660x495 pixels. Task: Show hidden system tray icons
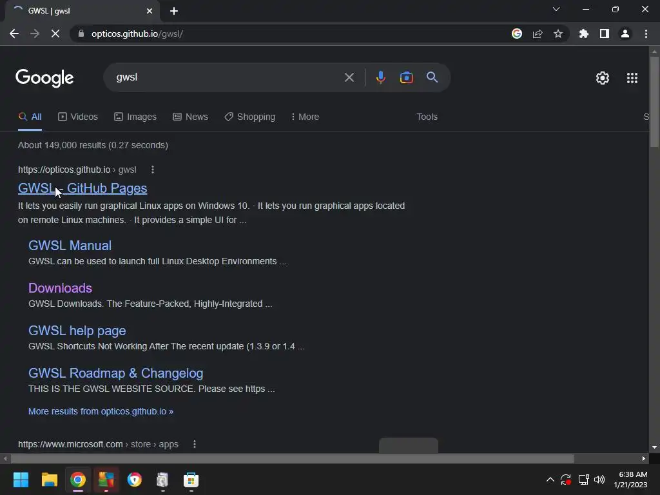[x=550, y=480]
